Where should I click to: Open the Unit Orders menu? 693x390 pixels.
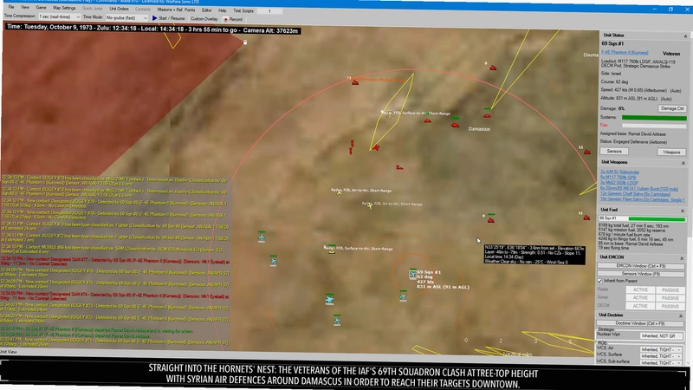[119, 9]
